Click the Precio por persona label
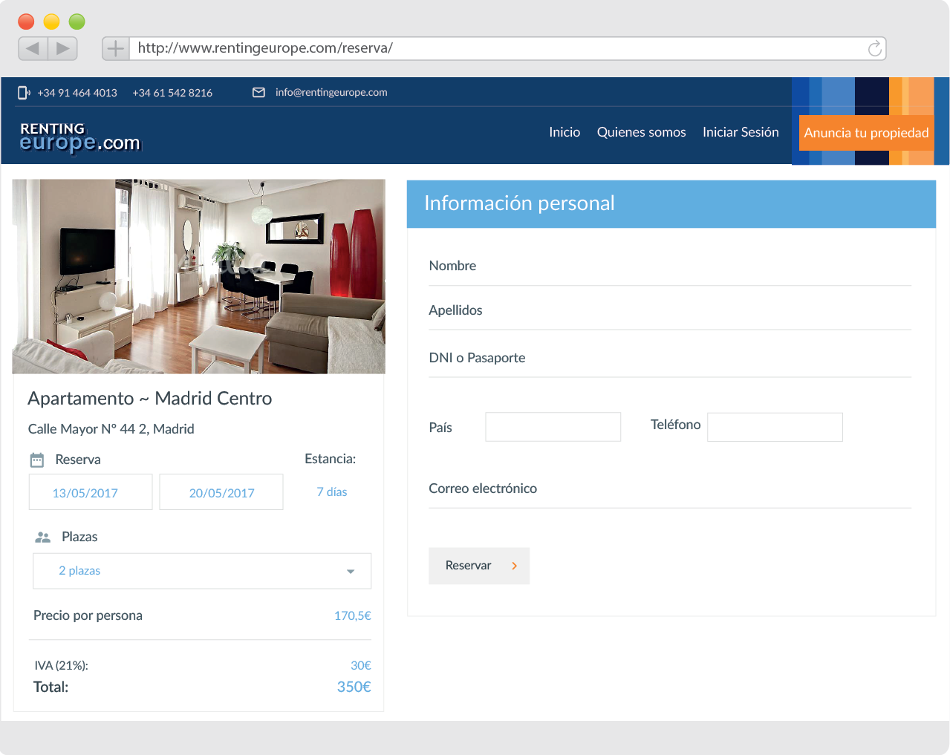Viewport: 950px width, 755px height. pos(88,615)
